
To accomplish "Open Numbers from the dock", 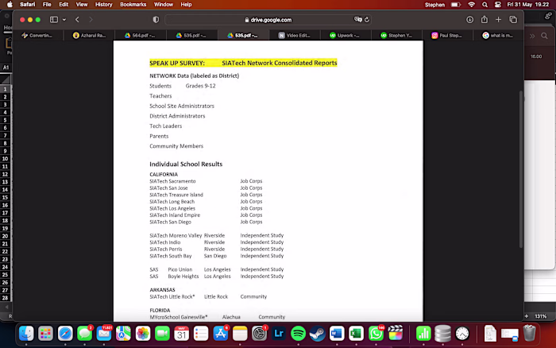I will pos(423,334).
